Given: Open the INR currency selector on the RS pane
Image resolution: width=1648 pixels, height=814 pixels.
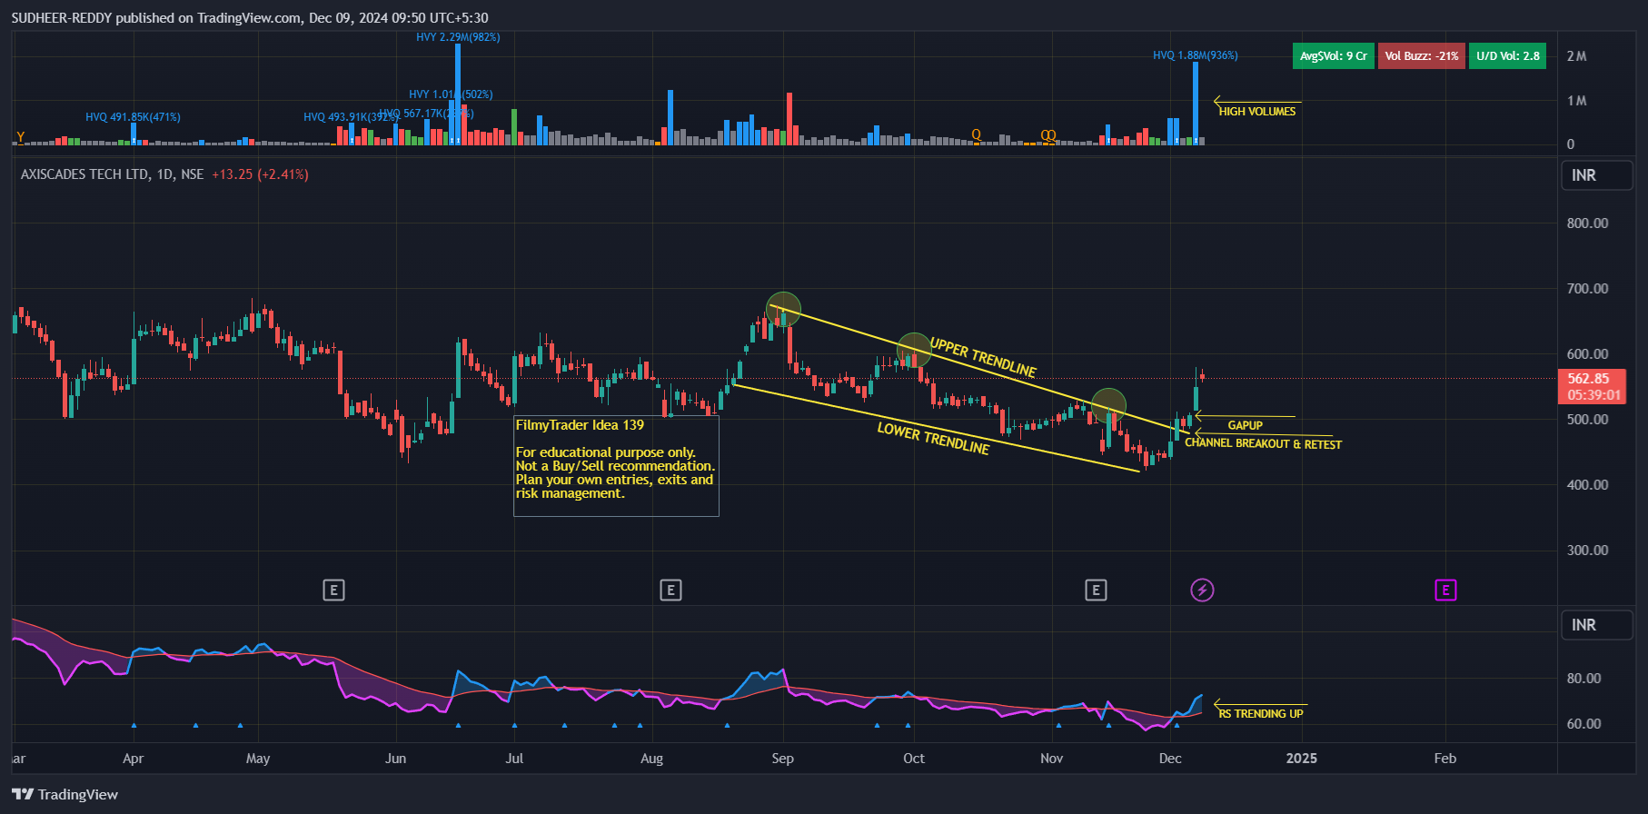Looking at the screenshot, I should coord(1596,625).
